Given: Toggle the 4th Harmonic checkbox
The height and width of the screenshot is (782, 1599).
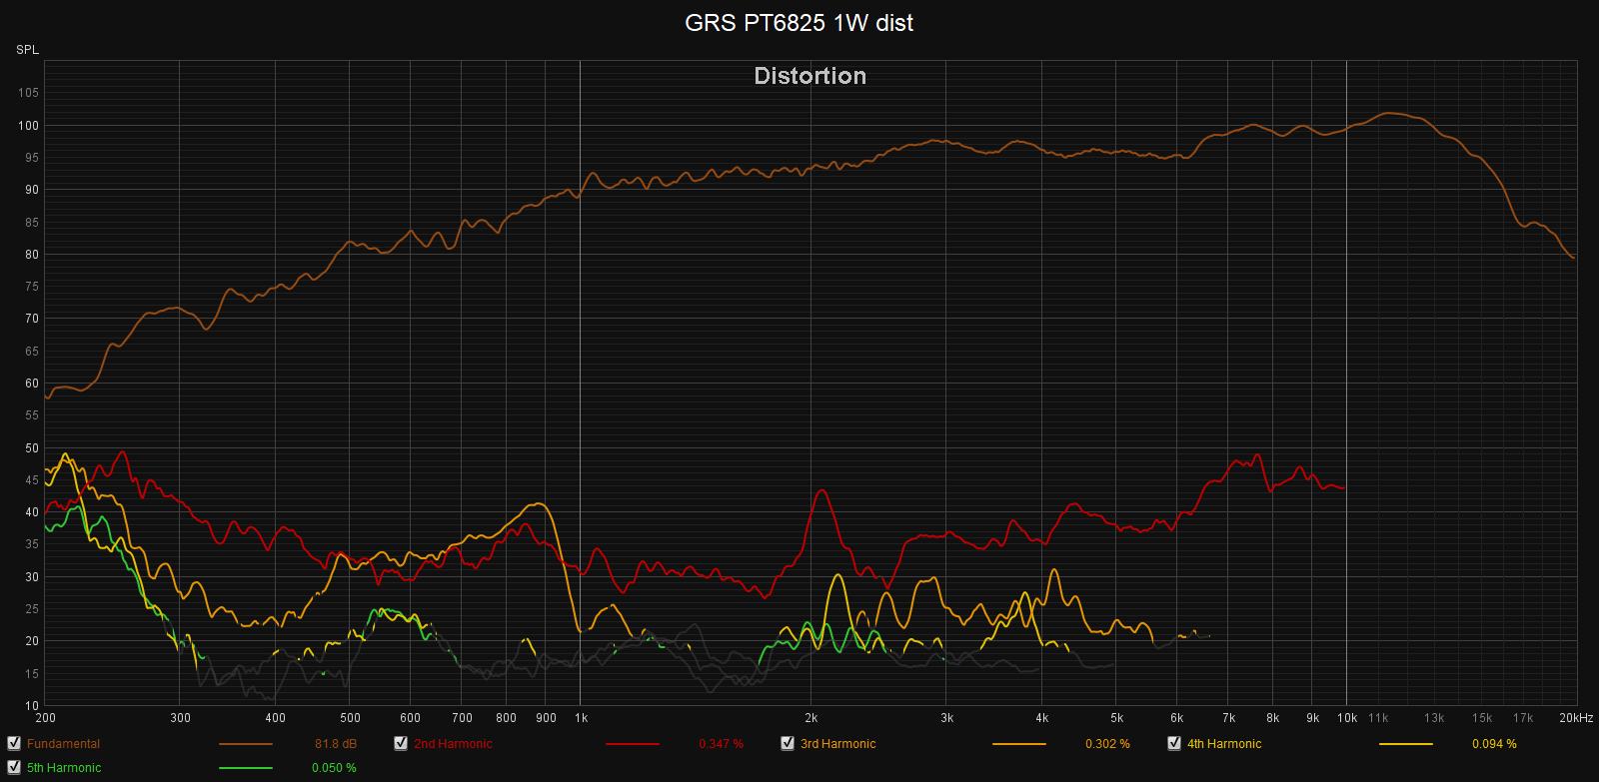Looking at the screenshot, I should [1174, 743].
